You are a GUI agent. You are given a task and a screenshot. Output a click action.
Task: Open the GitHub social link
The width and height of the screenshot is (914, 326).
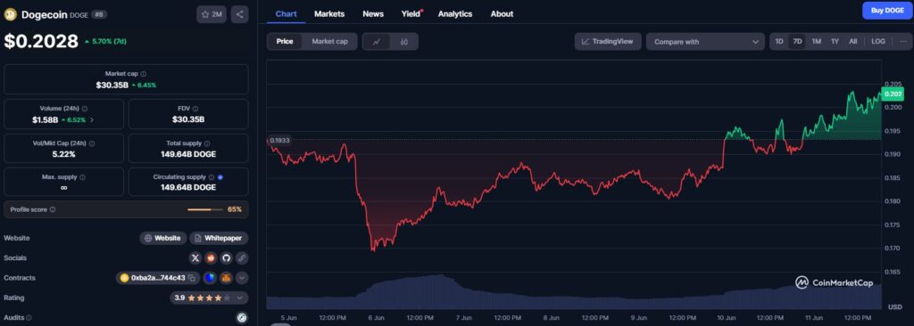click(226, 258)
